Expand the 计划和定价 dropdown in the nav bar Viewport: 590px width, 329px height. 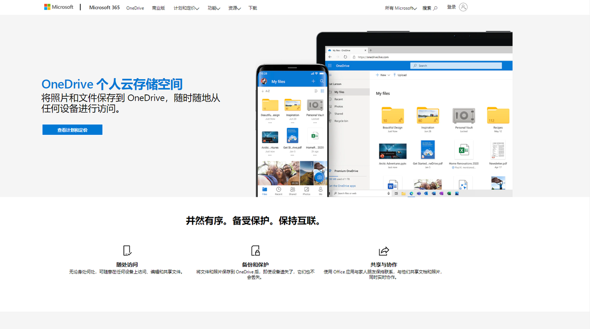point(186,8)
